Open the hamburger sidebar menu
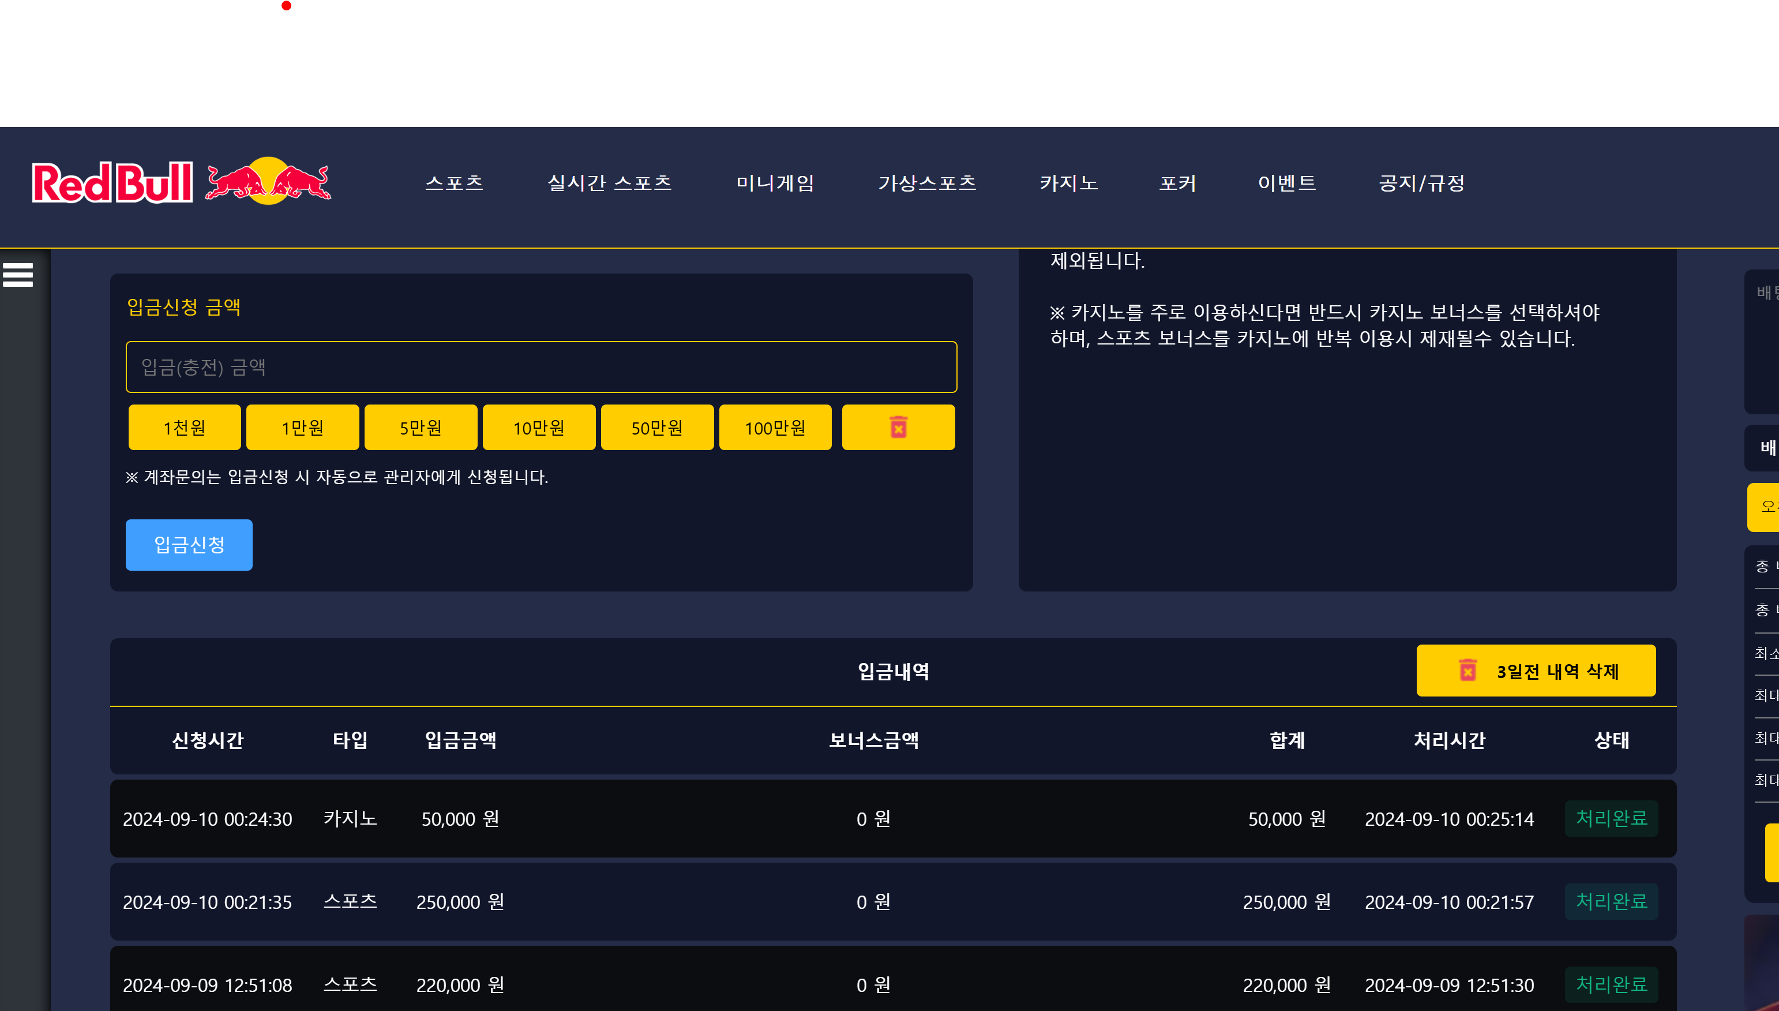 point(18,275)
